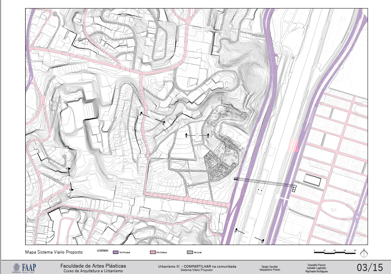Click 'Faculdade de Artes Plásticas' heading
This screenshot has height=274, width=391.
click(93, 265)
